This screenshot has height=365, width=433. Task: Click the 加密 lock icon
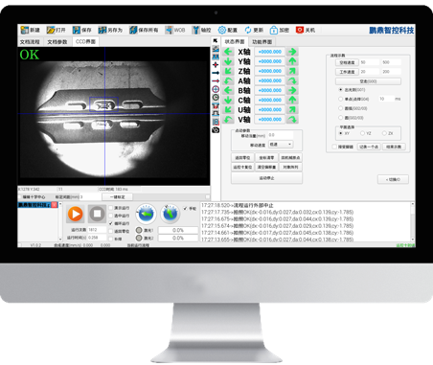(274, 30)
